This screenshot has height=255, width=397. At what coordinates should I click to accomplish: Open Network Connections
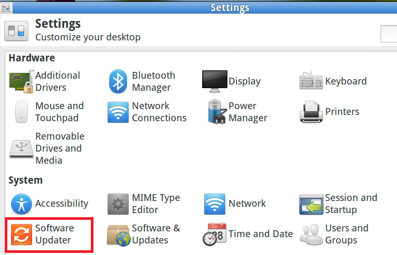coord(147,112)
